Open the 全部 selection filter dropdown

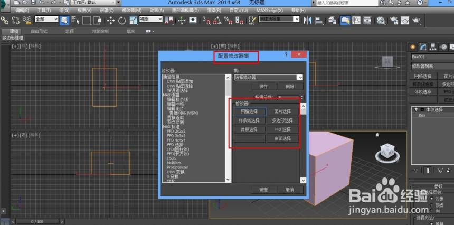click(46, 19)
